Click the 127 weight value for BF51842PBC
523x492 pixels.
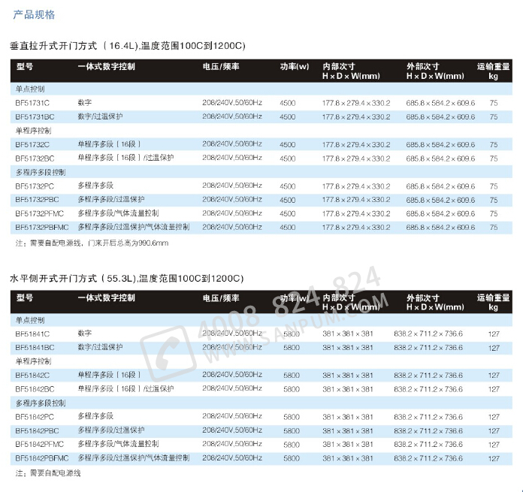[494, 430]
